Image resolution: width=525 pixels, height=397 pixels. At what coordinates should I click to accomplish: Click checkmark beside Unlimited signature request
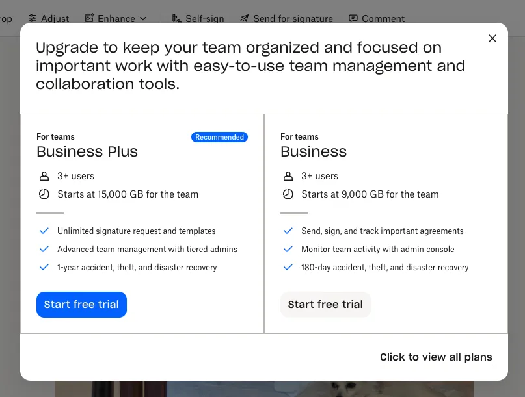[44, 231]
